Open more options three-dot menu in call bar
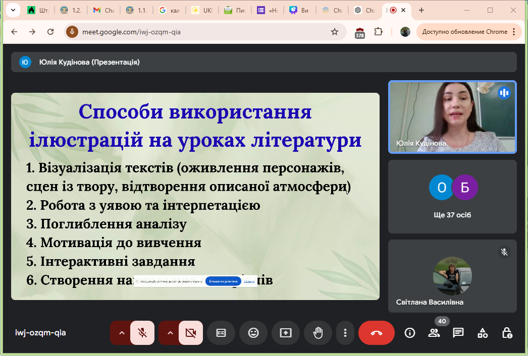 tap(345, 333)
